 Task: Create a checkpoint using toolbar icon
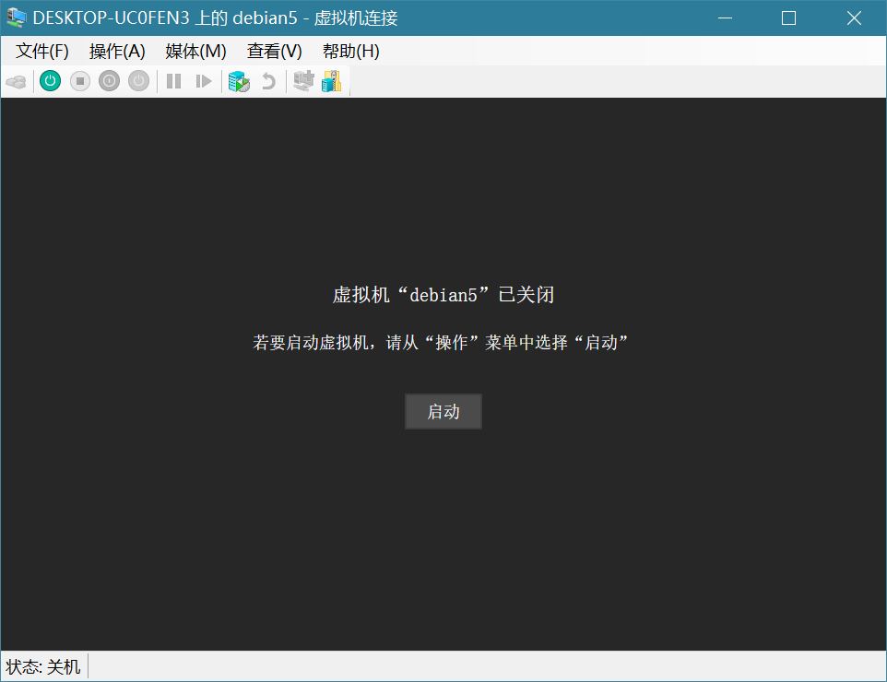click(x=239, y=82)
